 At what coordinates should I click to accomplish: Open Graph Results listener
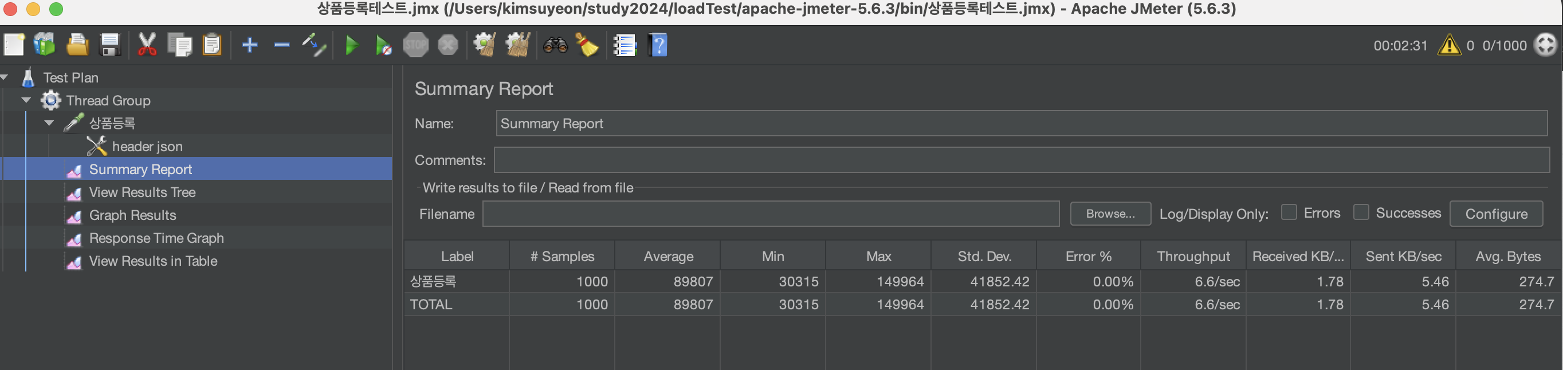[132, 215]
